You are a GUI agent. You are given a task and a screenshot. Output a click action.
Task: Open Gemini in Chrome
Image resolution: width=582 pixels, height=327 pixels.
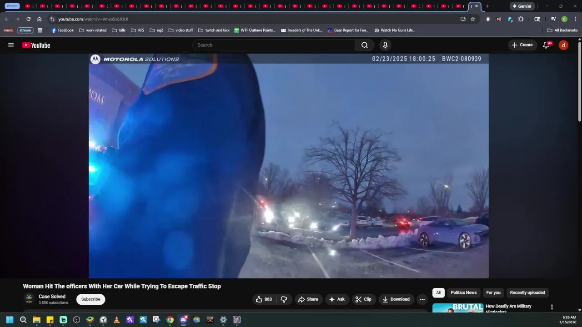pyautogui.click(x=522, y=6)
